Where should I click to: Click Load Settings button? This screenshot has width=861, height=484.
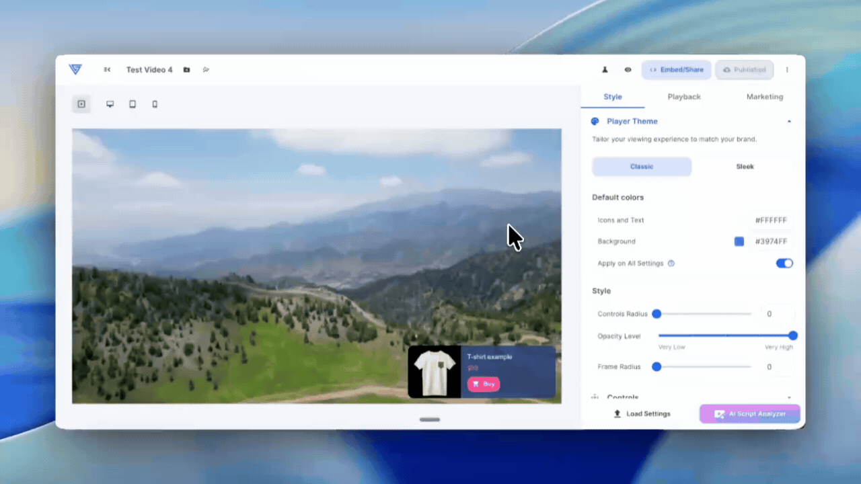pos(642,414)
